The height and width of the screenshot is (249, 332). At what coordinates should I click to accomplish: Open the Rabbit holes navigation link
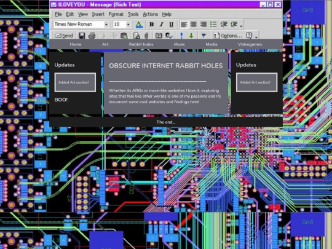click(x=141, y=44)
